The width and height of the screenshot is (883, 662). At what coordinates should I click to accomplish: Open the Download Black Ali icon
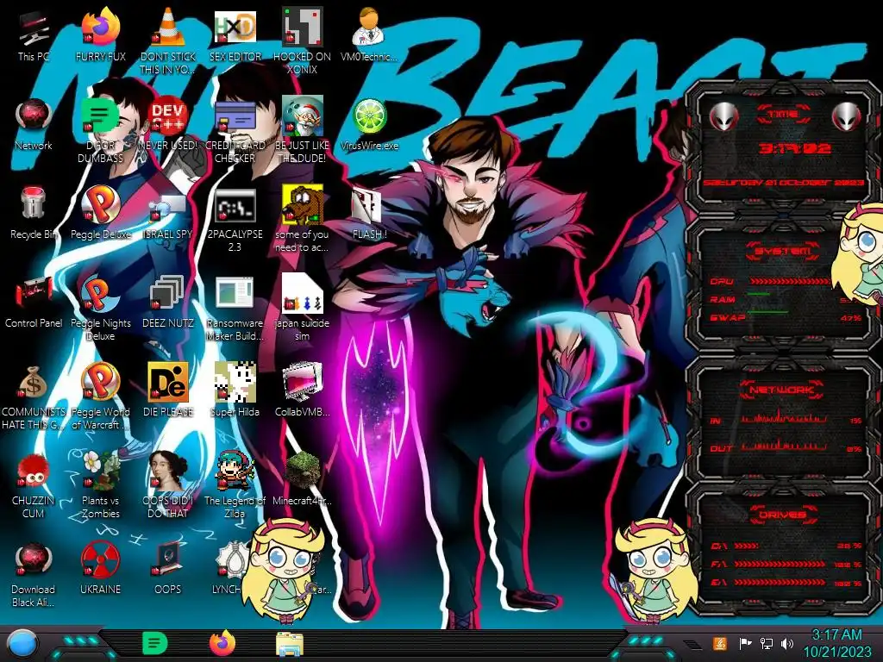[x=34, y=560]
